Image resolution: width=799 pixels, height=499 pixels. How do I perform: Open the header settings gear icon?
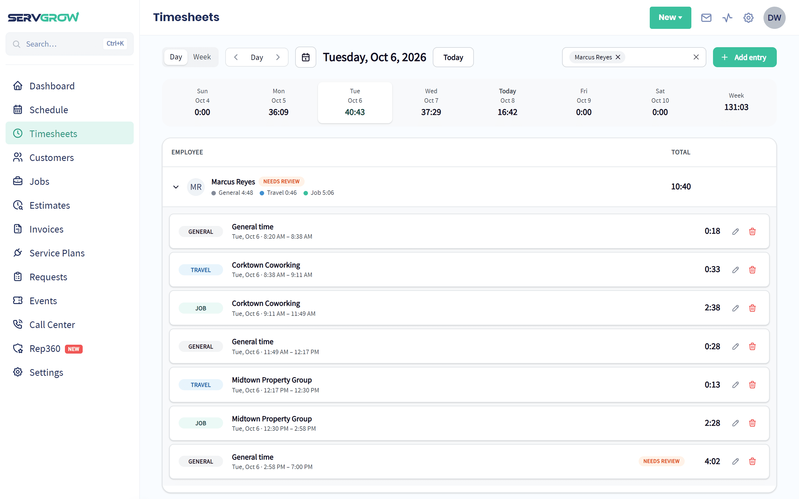(748, 17)
